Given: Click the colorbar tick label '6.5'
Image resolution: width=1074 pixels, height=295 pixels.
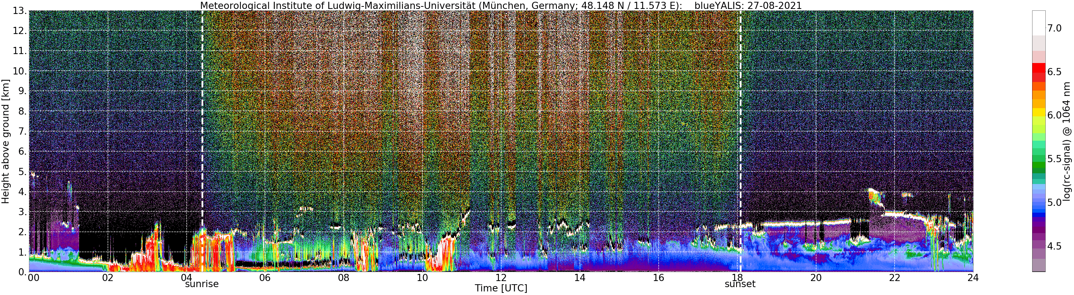Looking at the screenshot, I should 1054,72.
